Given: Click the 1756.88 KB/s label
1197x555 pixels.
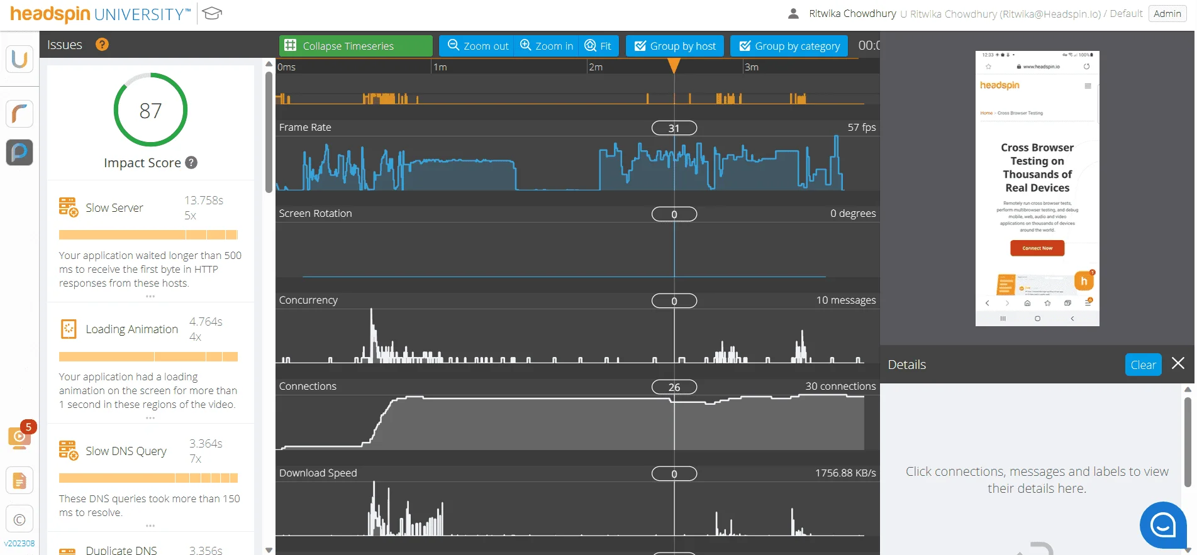Looking at the screenshot, I should [x=845, y=473].
